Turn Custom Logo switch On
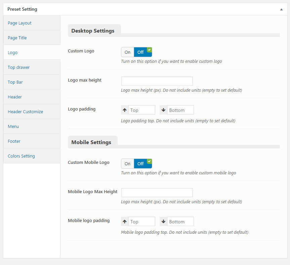The image size is (290, 265). pos(128,52)
